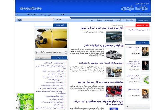The width and height of the screenshot is (166, 110).
Task: Open the پیوندها links menu item
Action: click(x=100, y=20)
